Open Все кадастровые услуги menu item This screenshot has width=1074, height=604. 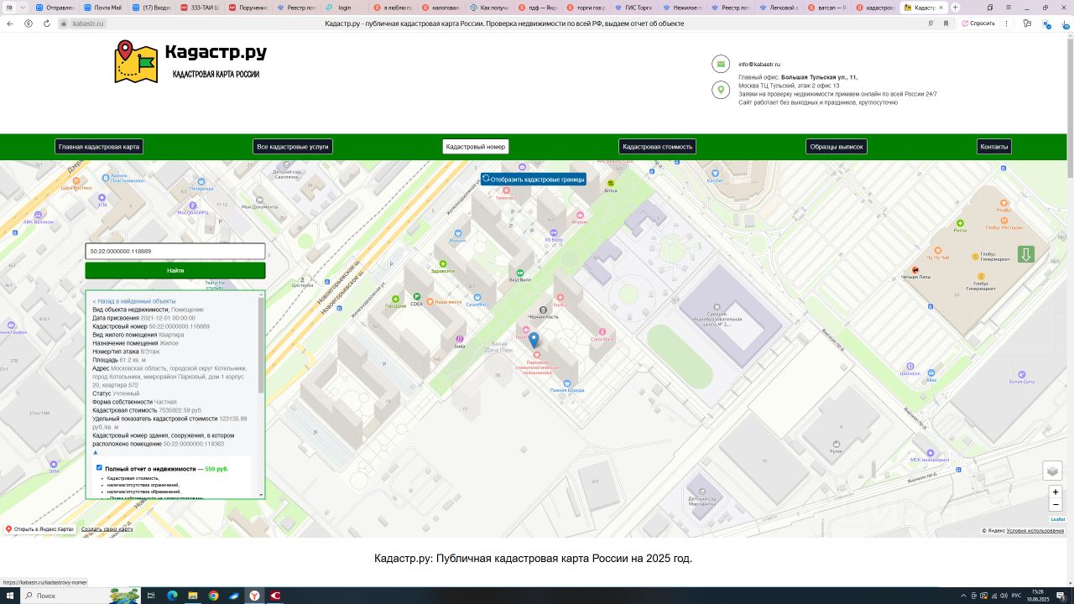(x=293, y=147)
